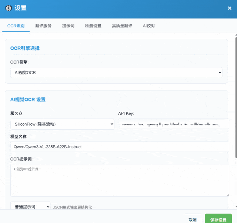Open the 翻译服务 tab
This screenshot has width=237, height=223.
click(x=43, y=26)
